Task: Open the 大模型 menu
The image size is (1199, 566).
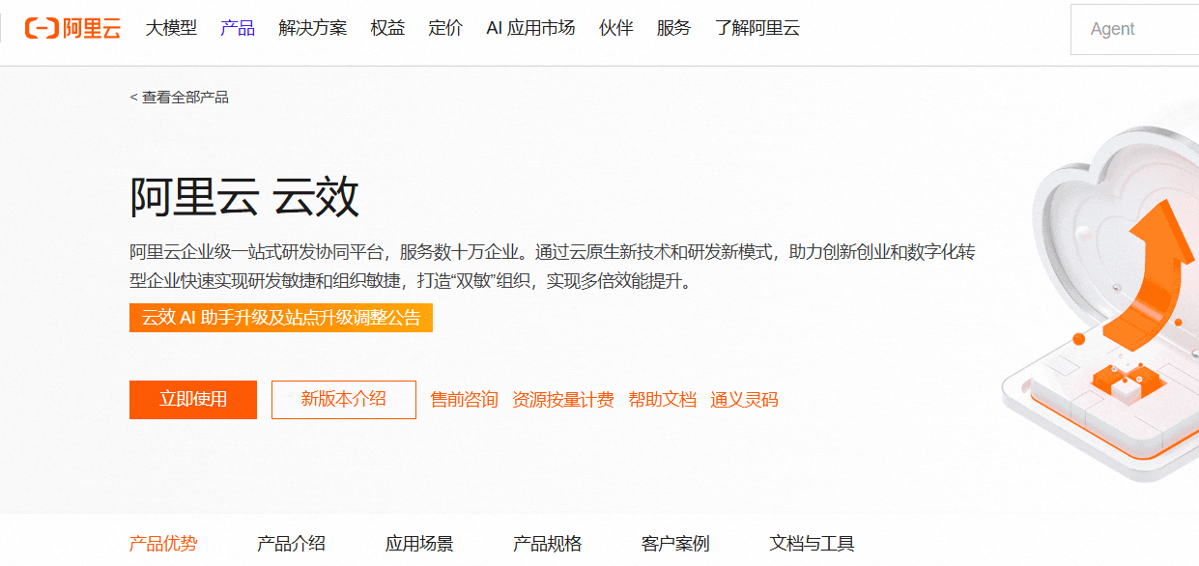Action: pyautogui.click(x=171, y=28)
